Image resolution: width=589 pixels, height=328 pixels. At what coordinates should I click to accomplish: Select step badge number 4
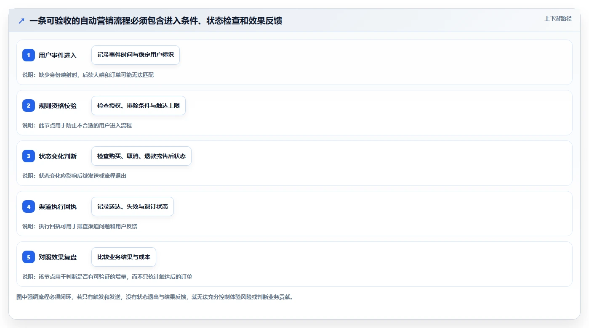click(29, 206)
